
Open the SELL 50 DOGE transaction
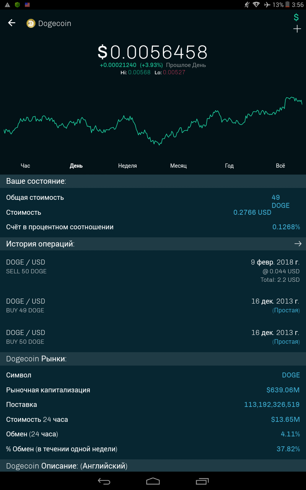coord(153,271)
